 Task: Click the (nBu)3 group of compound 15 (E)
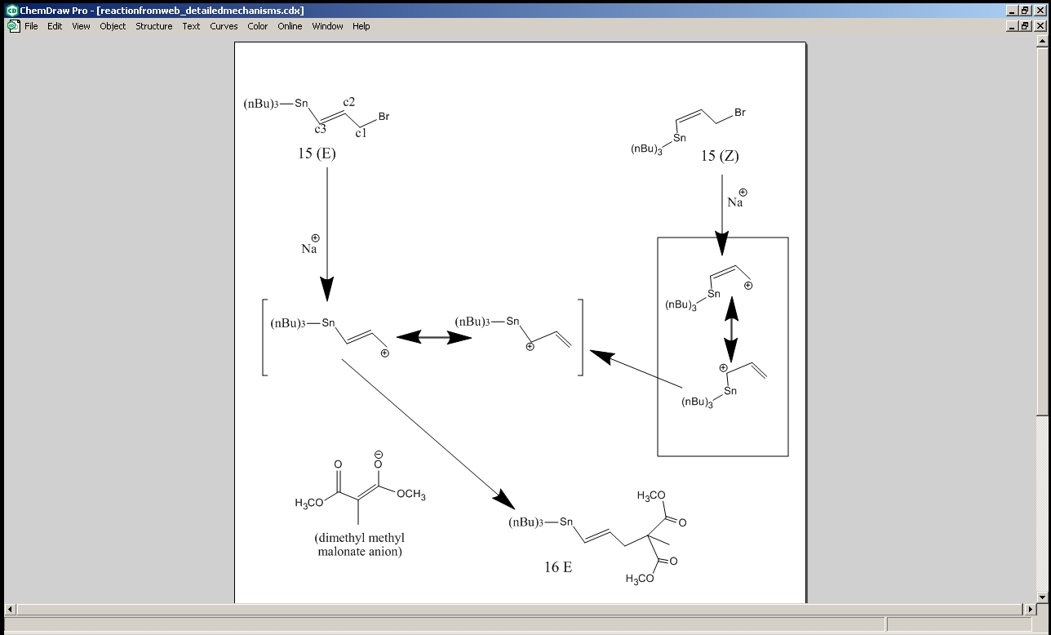261,104
